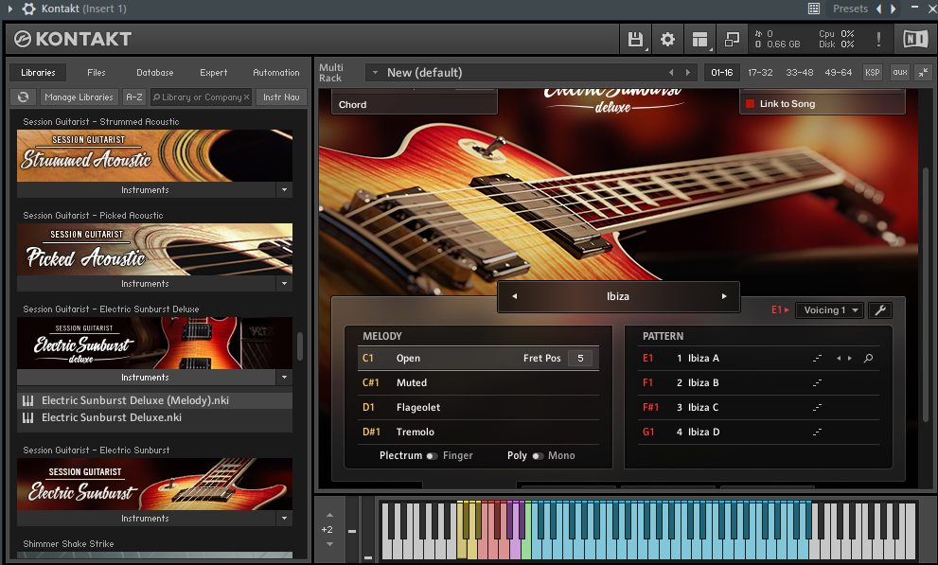Switch to the Automation tab

[x=276, y=72]
